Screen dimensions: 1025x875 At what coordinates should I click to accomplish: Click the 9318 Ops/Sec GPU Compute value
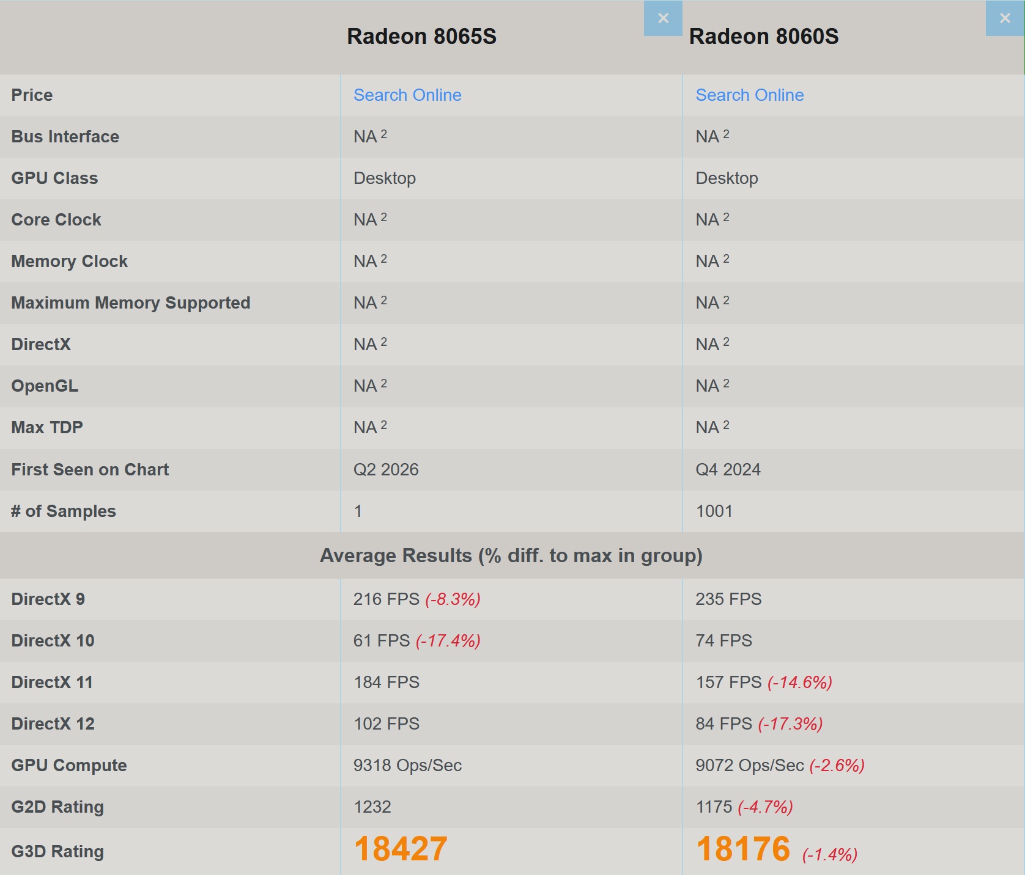pyautogui.click(x=407, y=766)
